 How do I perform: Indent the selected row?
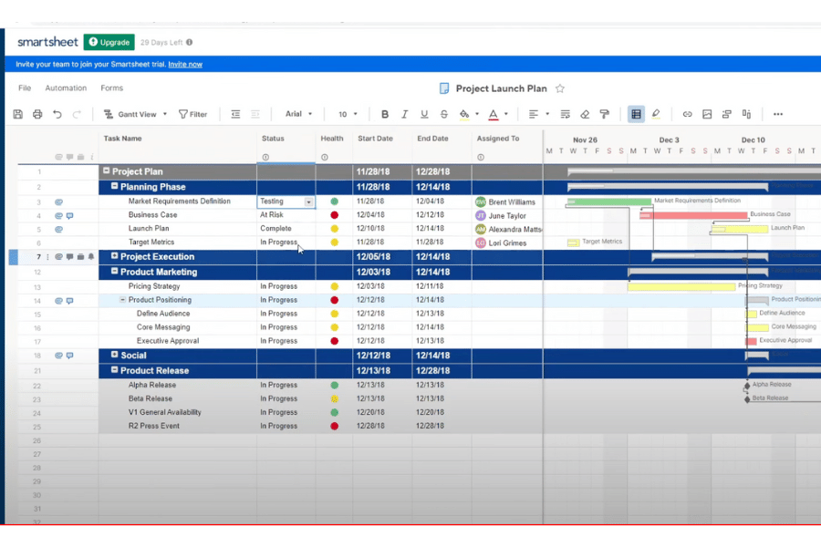pyautogui.click(x=255, y=114)
